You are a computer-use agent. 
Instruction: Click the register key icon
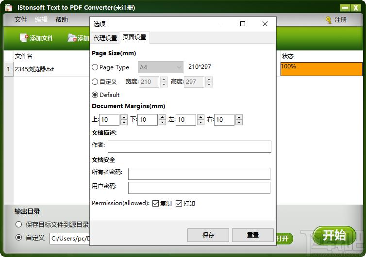point(329,20)
